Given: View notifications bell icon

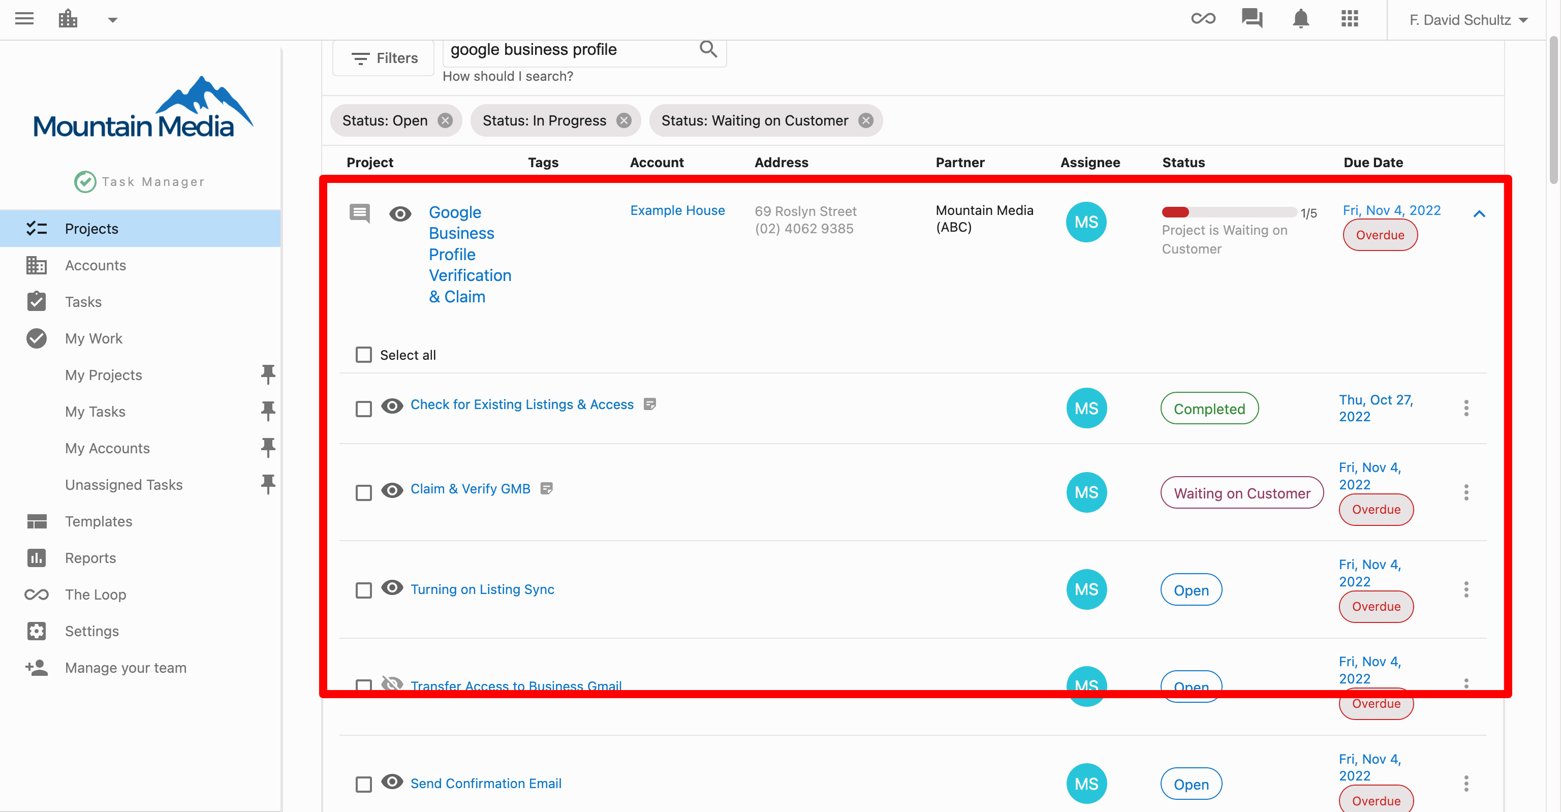Looking at the screenshot, I should click(x=1300, y=19).
